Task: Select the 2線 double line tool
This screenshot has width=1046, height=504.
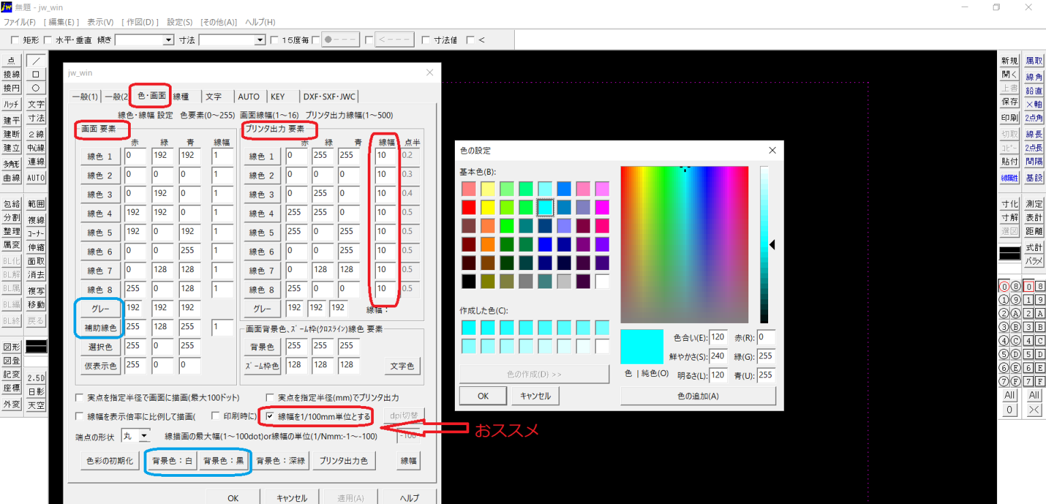Action: [x=36, y=133]
